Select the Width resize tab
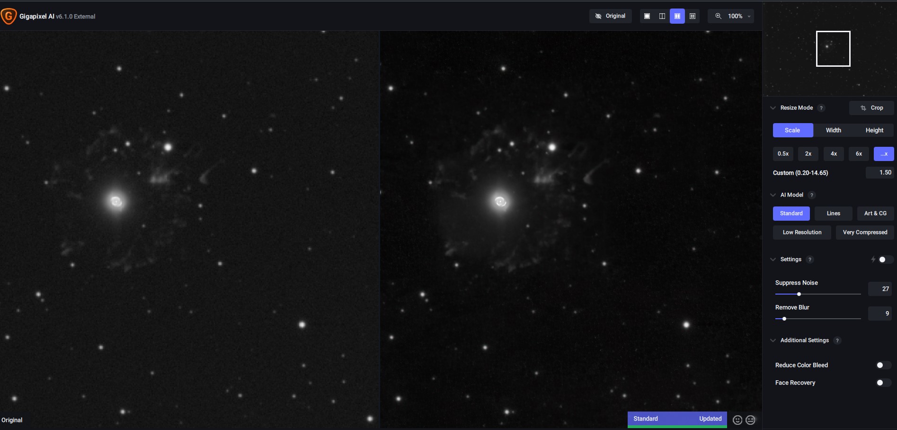897x430 pixels. point(834,130)
